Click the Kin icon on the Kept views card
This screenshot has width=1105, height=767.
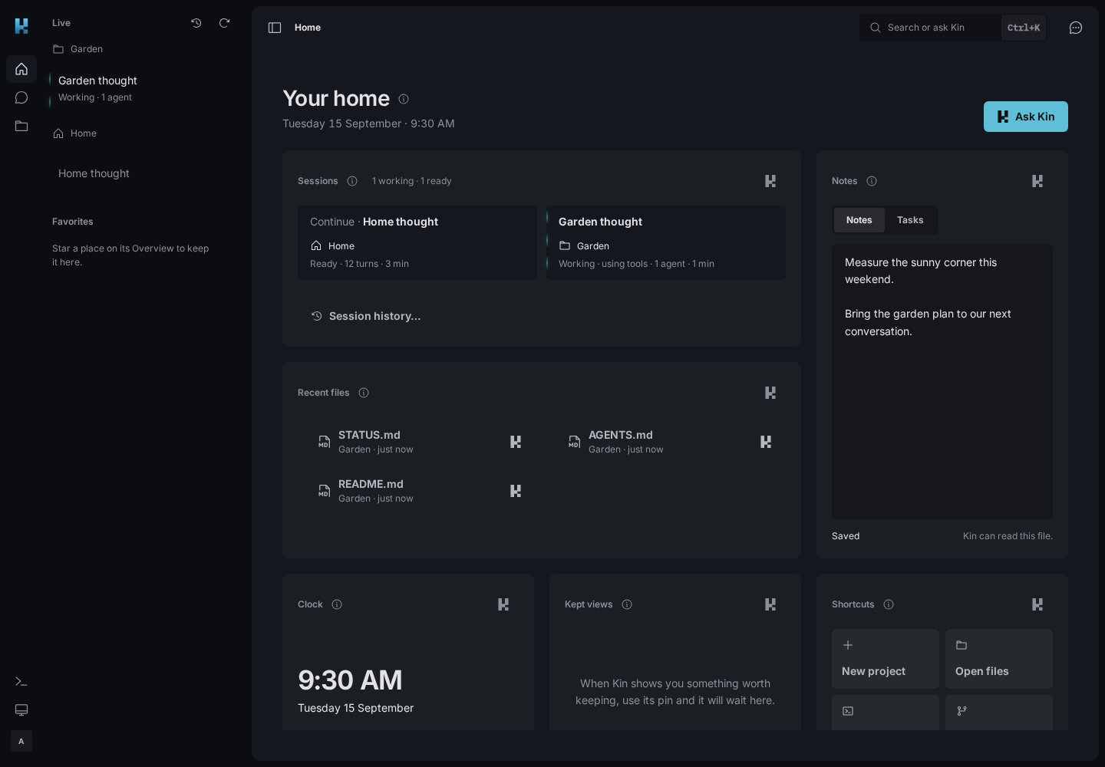(770, 604)
